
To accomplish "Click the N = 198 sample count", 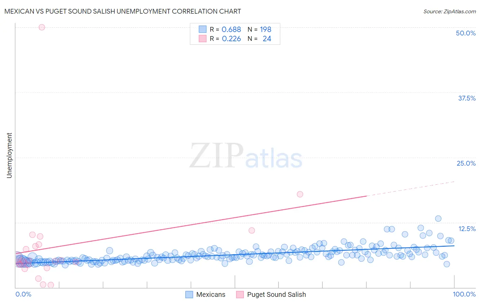I will click(x=259, y=29).
